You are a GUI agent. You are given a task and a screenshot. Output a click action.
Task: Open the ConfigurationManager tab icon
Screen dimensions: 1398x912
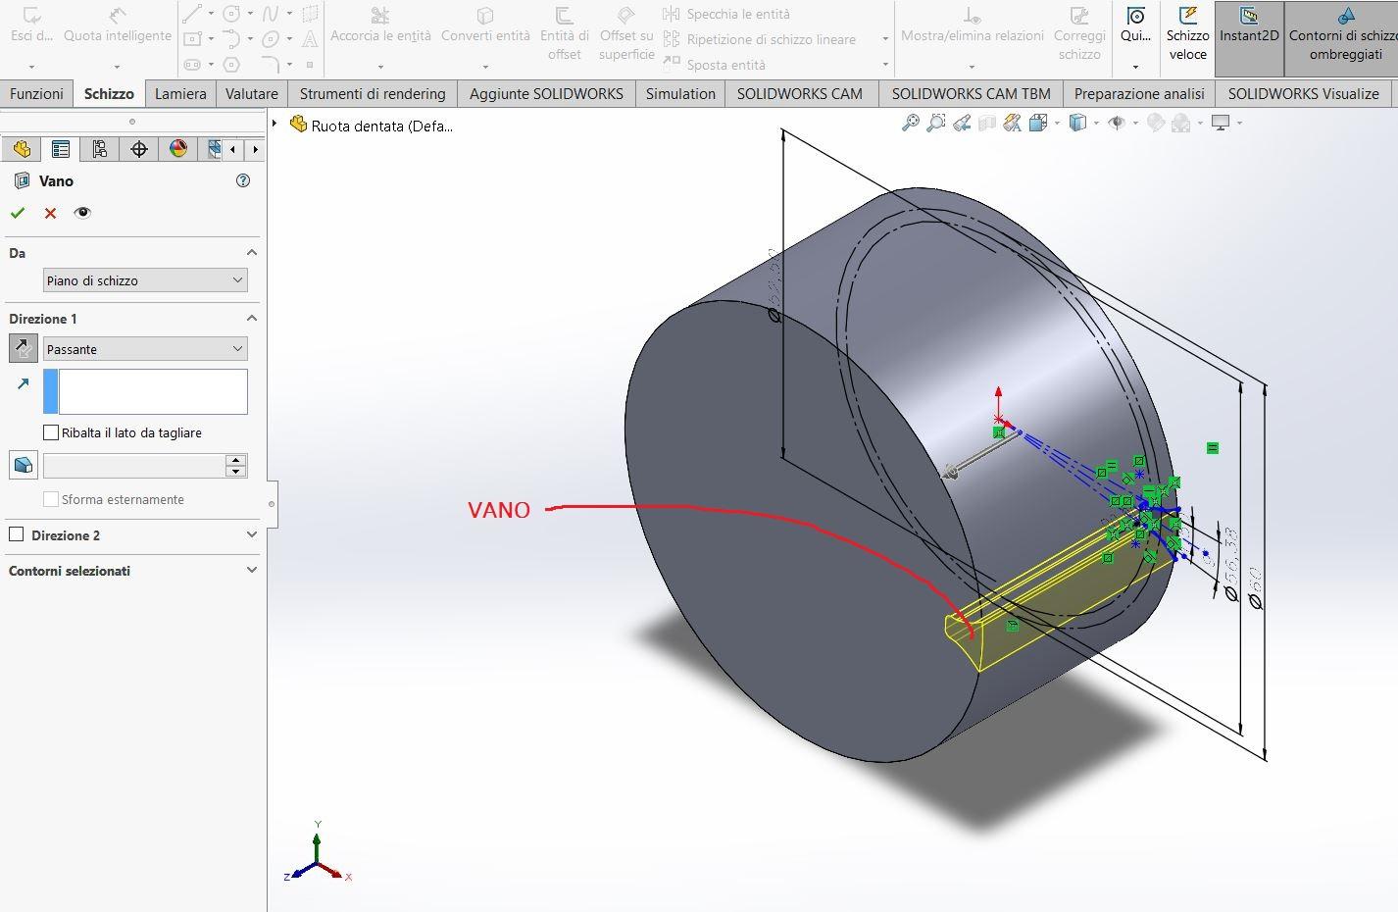[99, 149]
